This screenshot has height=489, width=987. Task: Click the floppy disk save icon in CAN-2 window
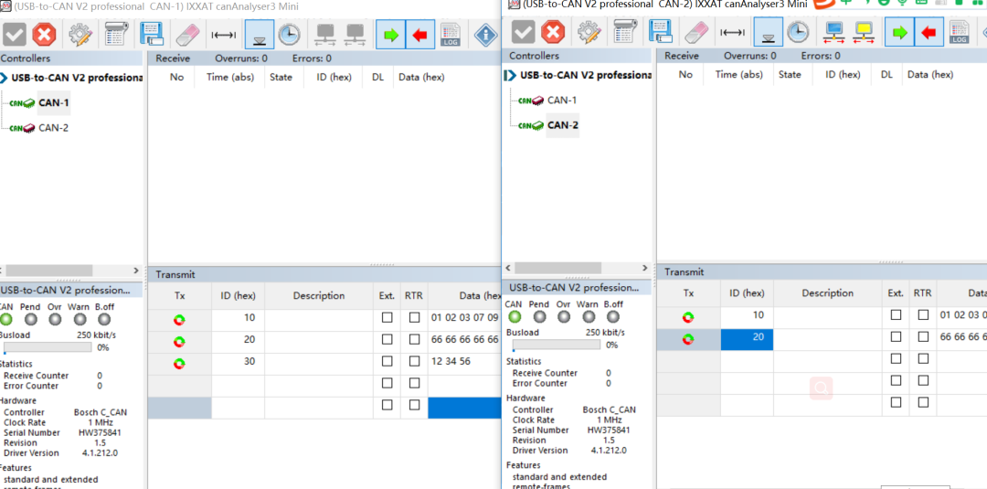point(661,31)
